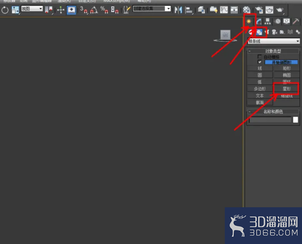Click the 弧 arc shape button
Image resolution: width=302 pixels, height=244 pixels.
tap(260, 82)
